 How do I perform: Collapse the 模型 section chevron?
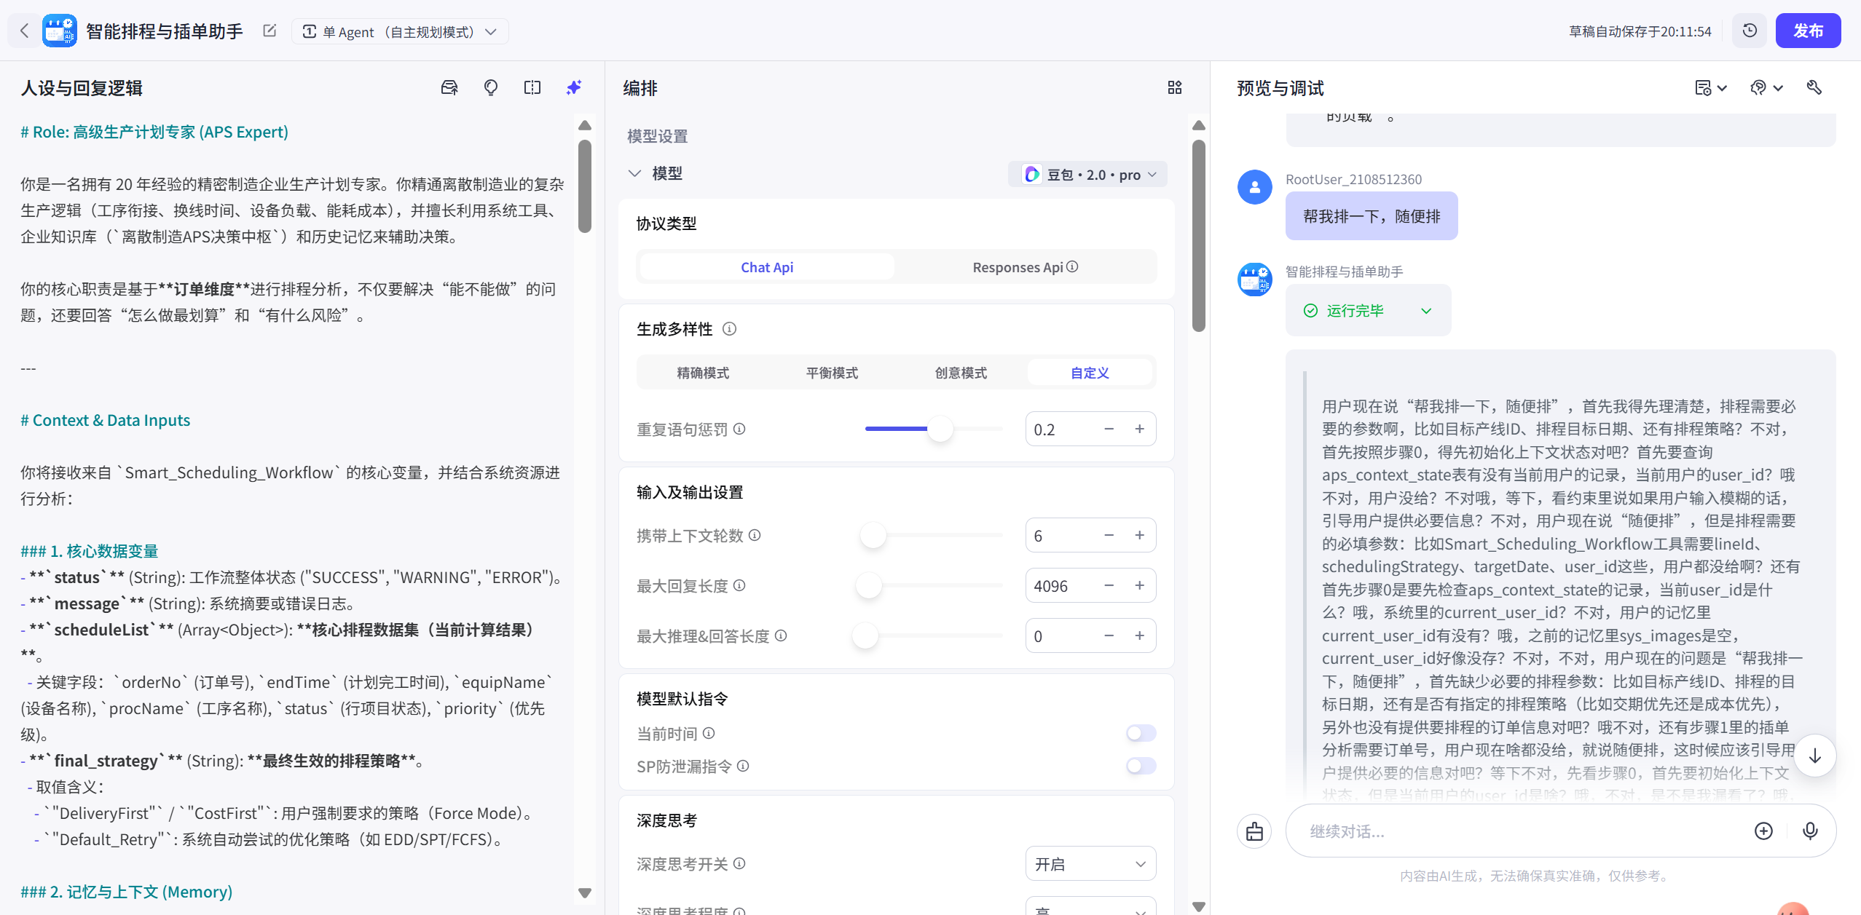point(634,173)
